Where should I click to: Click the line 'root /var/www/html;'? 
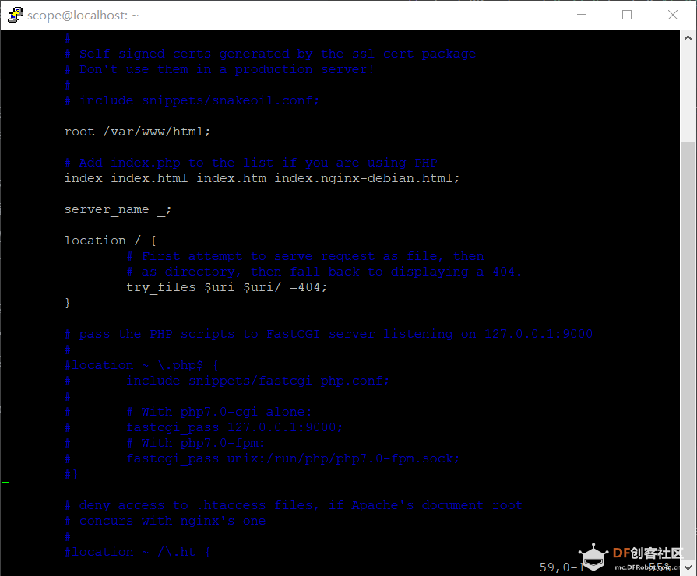coord(137,132)
